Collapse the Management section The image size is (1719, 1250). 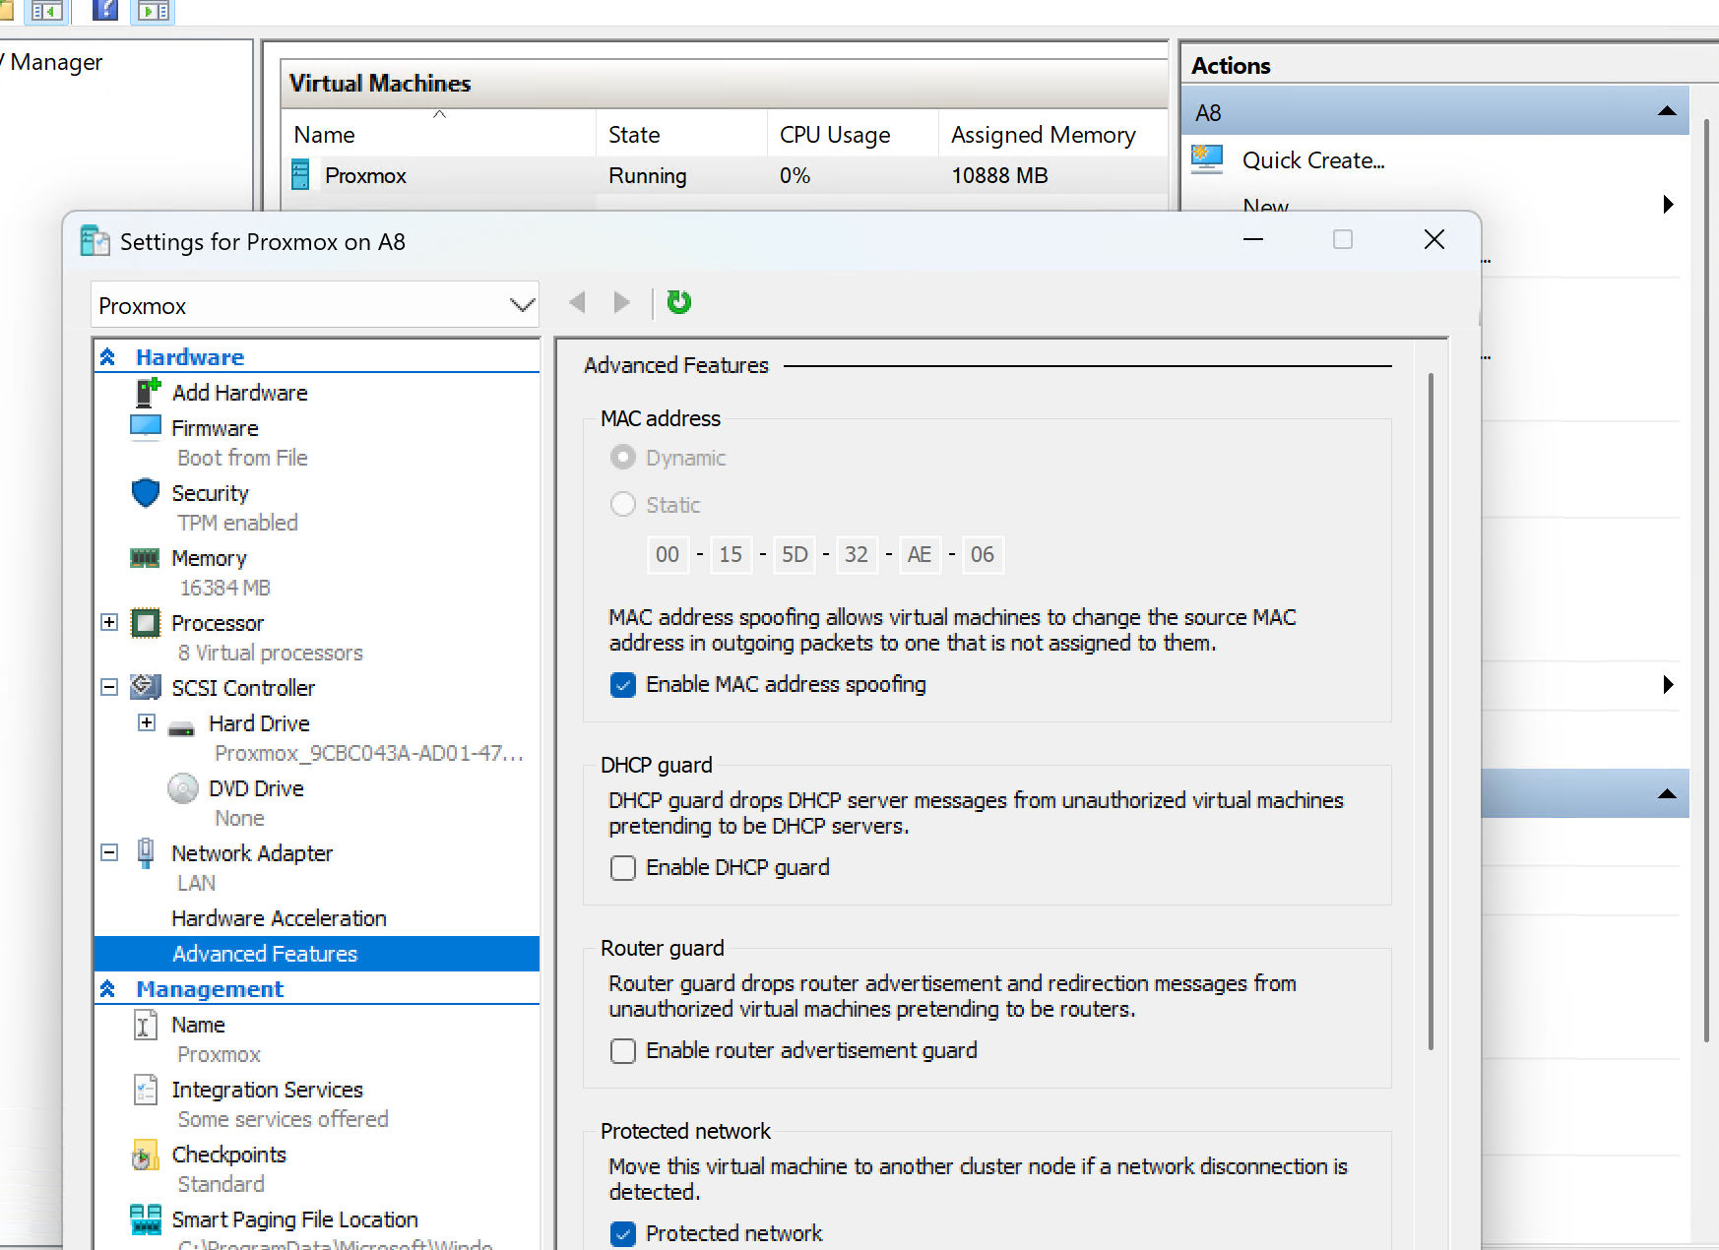coord(108,989)
